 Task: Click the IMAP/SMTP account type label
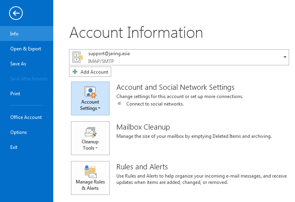[x=101, y=61]
